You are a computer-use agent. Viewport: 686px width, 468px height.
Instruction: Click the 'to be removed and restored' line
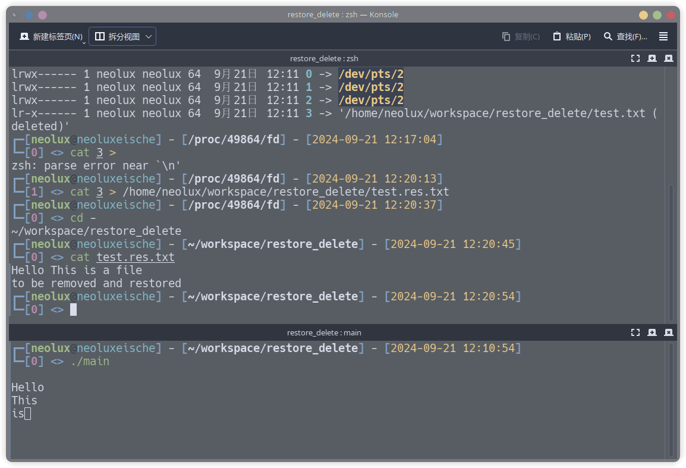96,283
